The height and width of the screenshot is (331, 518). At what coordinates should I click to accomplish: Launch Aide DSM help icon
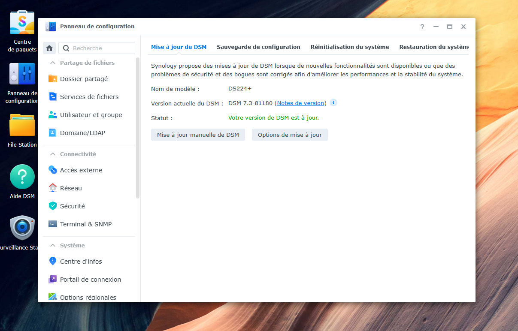(x=22, y=177)
